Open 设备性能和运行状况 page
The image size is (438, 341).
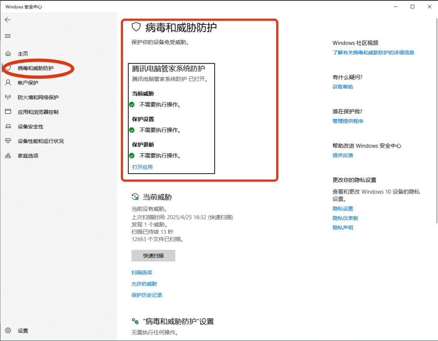tap(41, 141)
